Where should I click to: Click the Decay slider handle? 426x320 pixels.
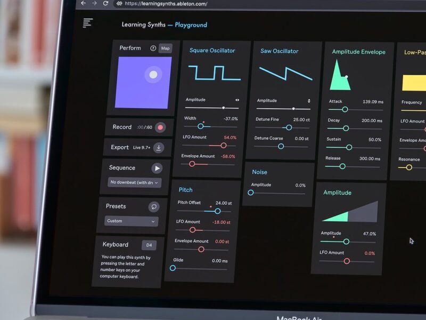pos(346,129)
